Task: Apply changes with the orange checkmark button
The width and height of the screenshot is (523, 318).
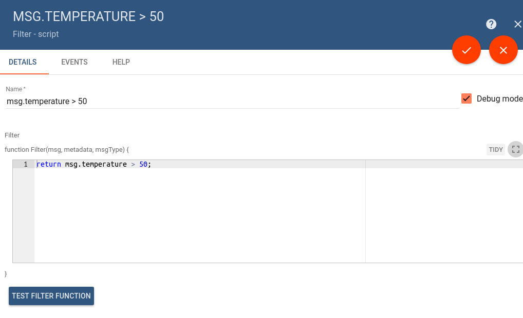Action: click(x=466, y=50)
